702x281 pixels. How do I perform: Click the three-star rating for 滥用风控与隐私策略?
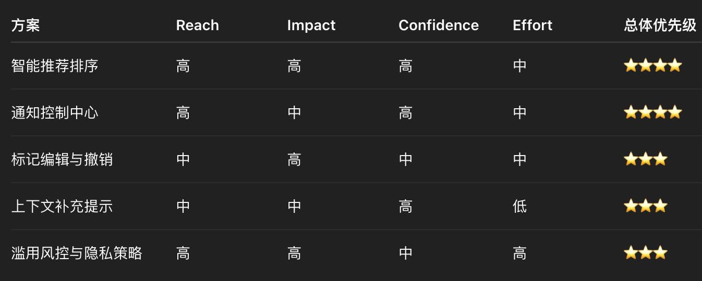[x=646, y=253]
